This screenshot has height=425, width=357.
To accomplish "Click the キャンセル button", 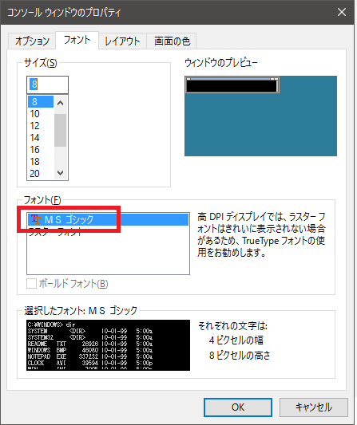I will pyautogui.click(x=314, y=407).
